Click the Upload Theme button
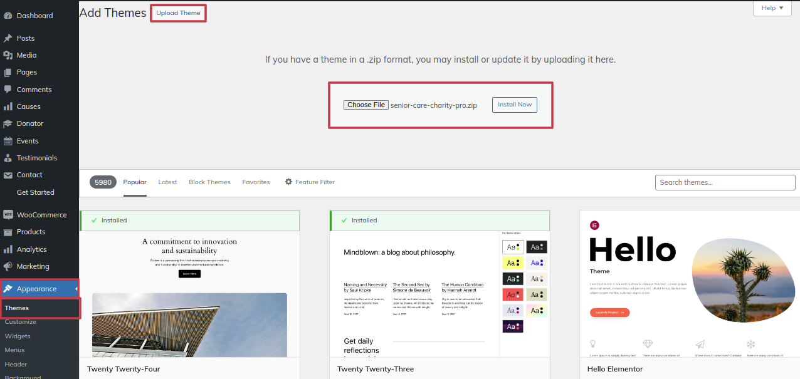 (178, 13)
